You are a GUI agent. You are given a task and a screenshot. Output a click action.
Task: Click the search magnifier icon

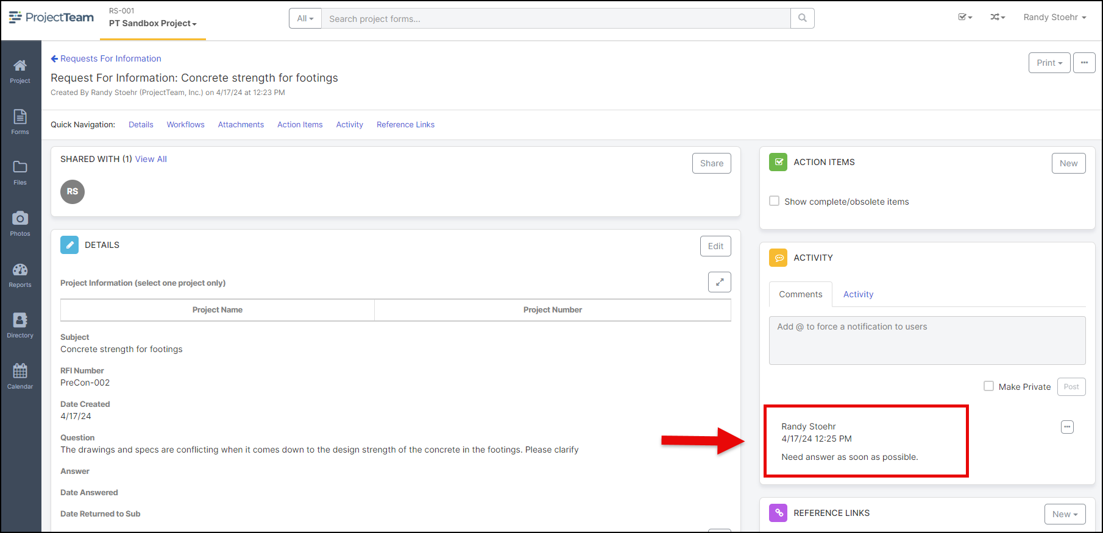click(803, 18)
